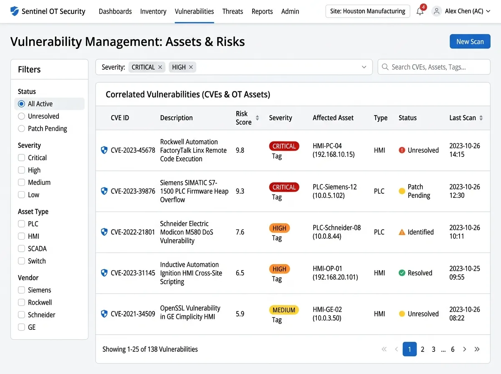Select the Patch Pending status radio button
The height and width of the screenshot is (374, 501).
point(21,129)
